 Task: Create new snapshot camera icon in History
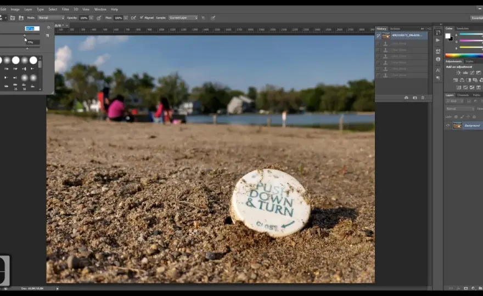point(415,98)
